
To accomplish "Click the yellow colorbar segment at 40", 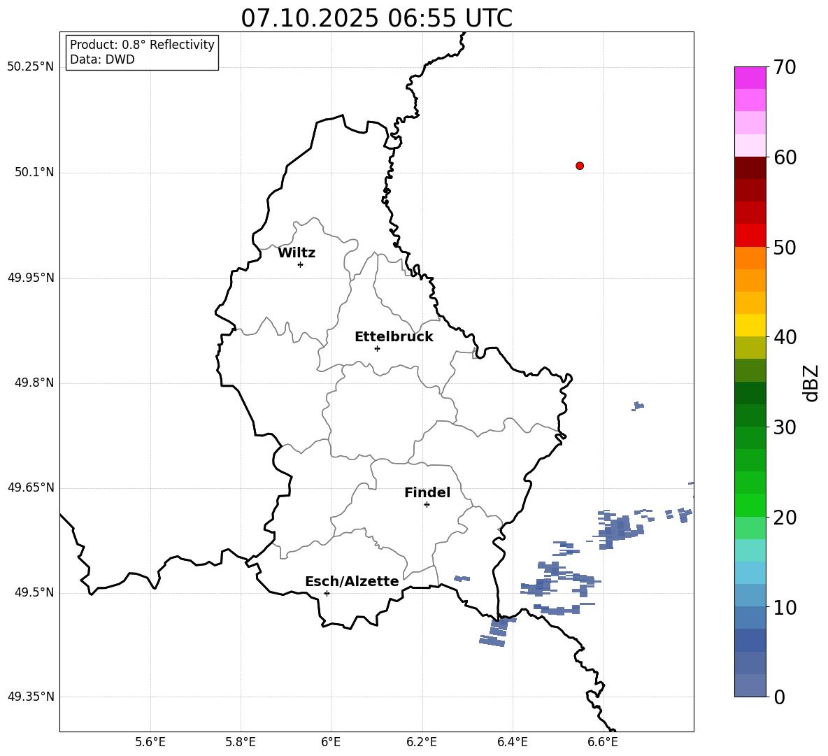I will [750, 325].
